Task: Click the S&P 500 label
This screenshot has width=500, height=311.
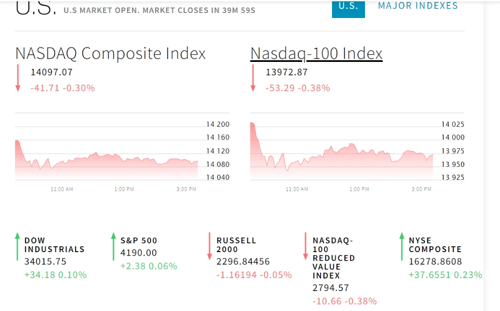Action: point(138,240)
